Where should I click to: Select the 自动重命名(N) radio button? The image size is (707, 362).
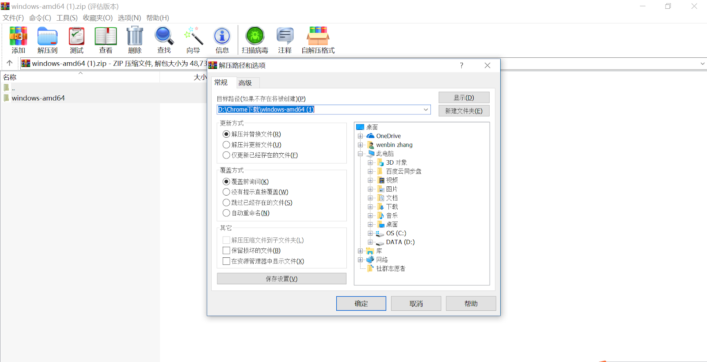226,213
